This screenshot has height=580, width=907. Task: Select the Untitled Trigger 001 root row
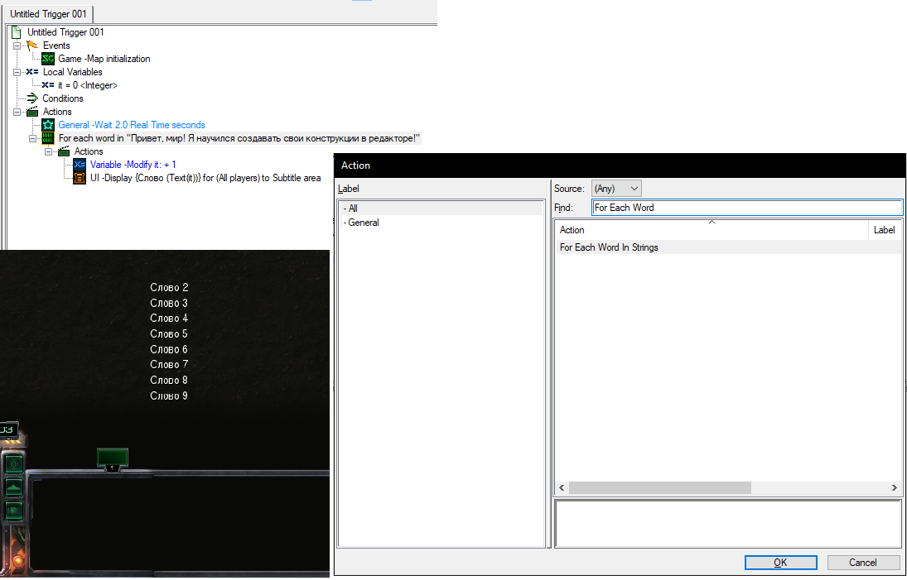pyautogui.click(x=65, y=32)
